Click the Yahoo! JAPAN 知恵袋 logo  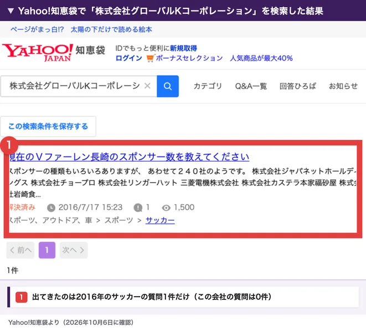point(54,53)
